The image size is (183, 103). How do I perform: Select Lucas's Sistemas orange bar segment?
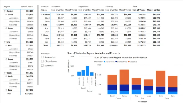(x=148, y=83)
